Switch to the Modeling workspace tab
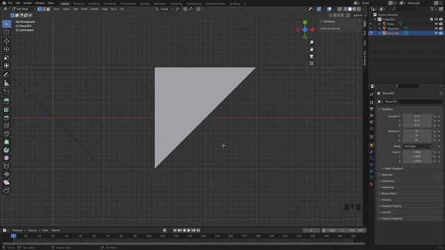445x250 pixels. point(79,3)
